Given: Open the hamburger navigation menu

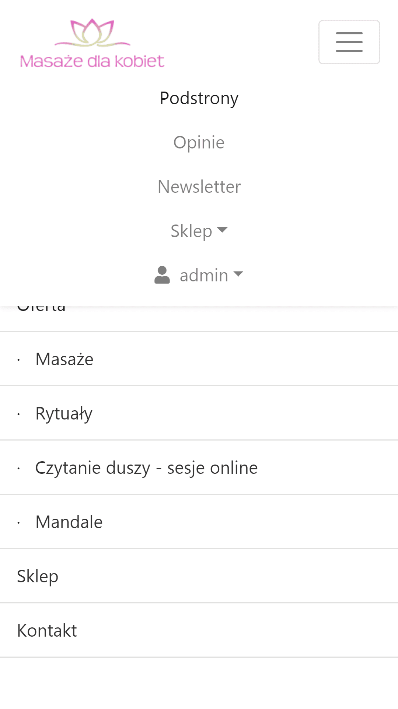Looking at the screenshot, I should [x=349, y=42].
